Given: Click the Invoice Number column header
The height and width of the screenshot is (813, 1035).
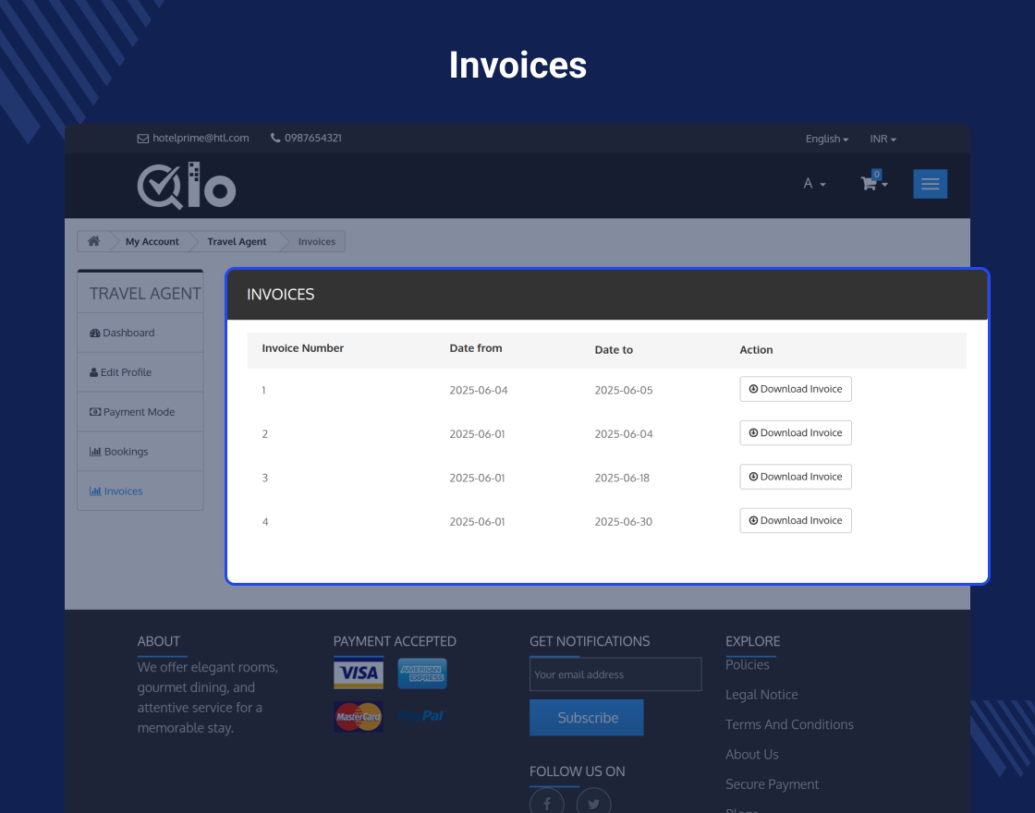Looking at the screenshot, I should click(x=302, y=348).
